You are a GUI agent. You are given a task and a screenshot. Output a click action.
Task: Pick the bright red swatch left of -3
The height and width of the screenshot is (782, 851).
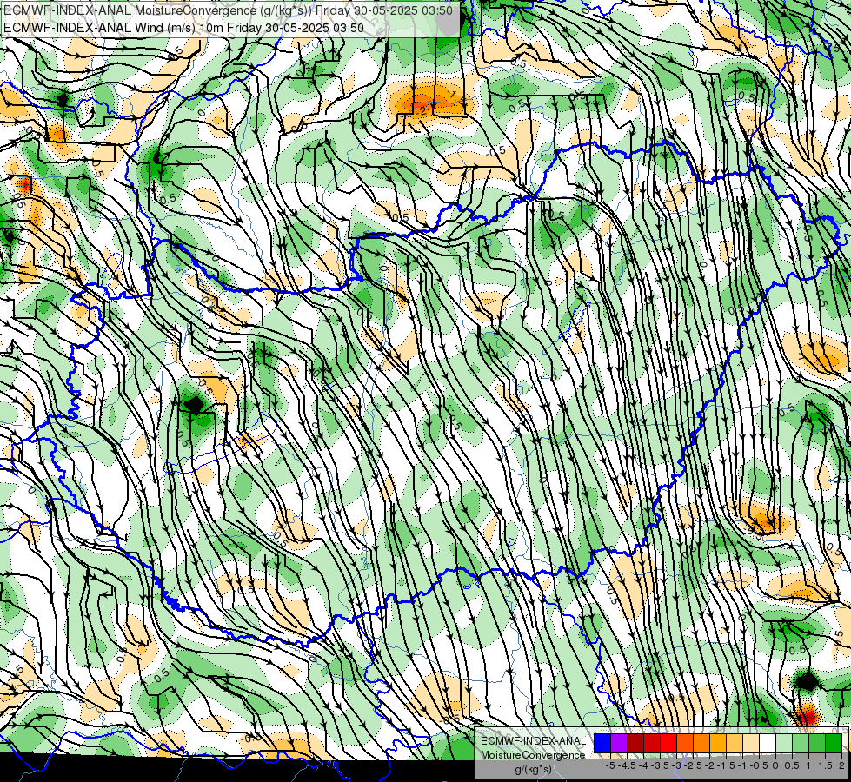pyautogui.click(x=668, y=743)
